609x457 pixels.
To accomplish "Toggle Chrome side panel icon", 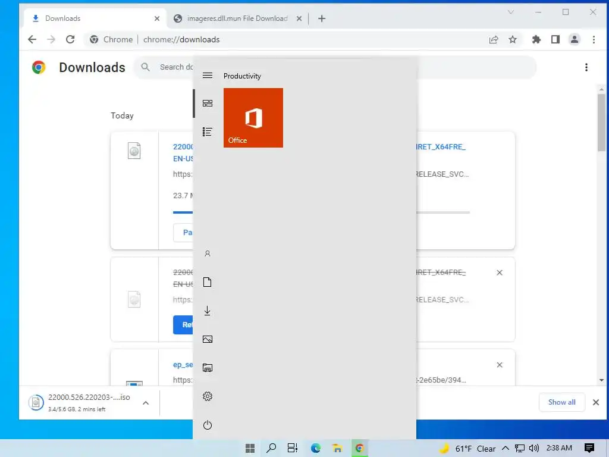I will point(555,39).
